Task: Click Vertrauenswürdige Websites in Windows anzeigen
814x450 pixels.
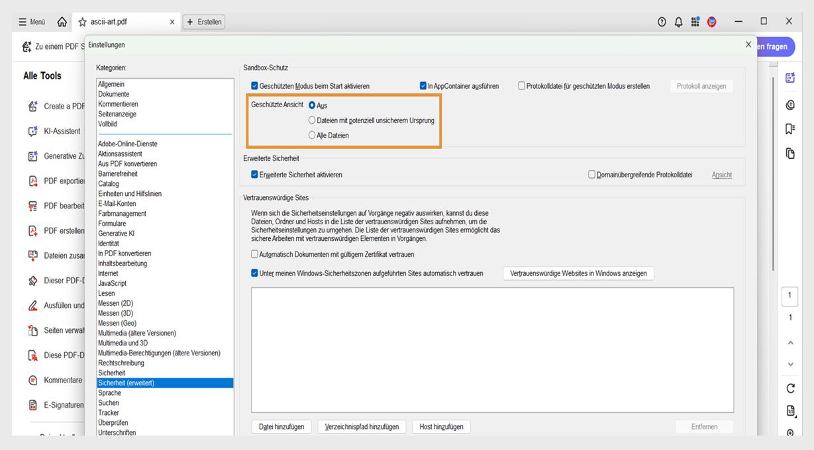Action: tap(578, 273)
